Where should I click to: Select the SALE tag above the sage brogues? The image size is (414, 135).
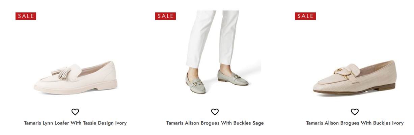click(165, 16)
